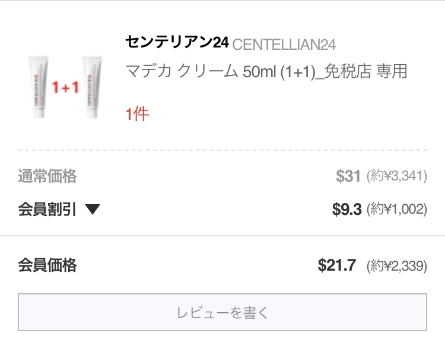The height and width of the screenshot is (352, 445).
Task: Open the Madeca cream product thumbnail
Action: [65, 87]
